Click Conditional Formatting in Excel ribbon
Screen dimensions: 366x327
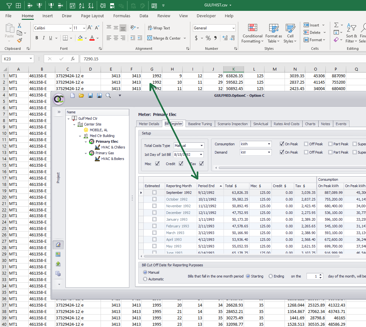click(x=252, y=34)
